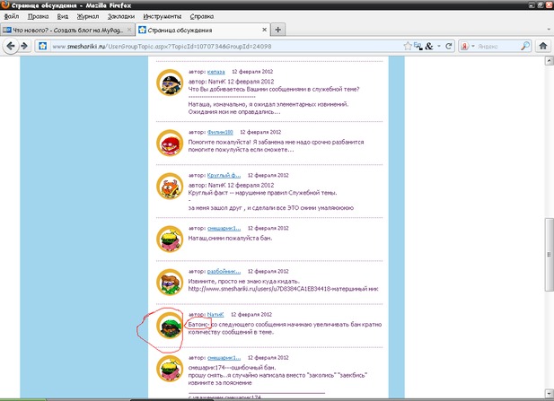The width and height of the screenshot is (554, 401).
Task: Open the Закладки menu
Action: pyautogui.click(x=121, y=16)
